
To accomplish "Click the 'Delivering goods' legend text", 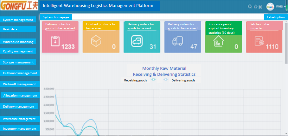I will tap(183, 80).
